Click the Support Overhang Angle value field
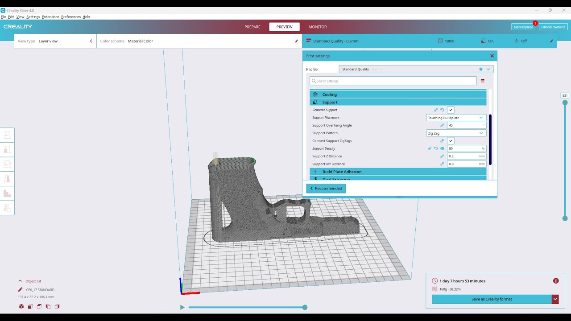 tap(467, 125)
